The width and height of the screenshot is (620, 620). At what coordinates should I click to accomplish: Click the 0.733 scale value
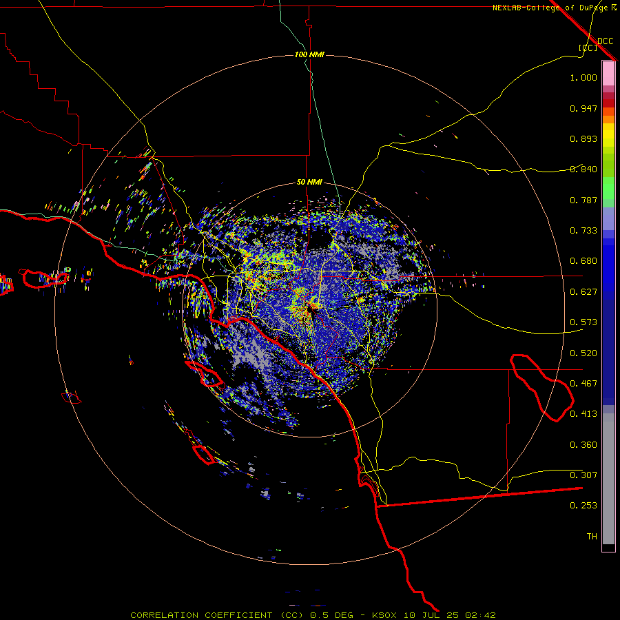[583, 231]
